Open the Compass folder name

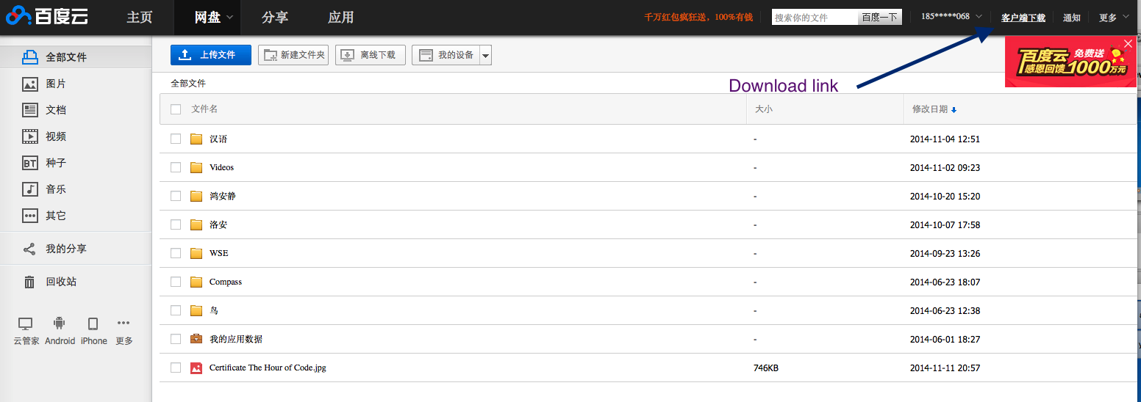pos(226,282)
